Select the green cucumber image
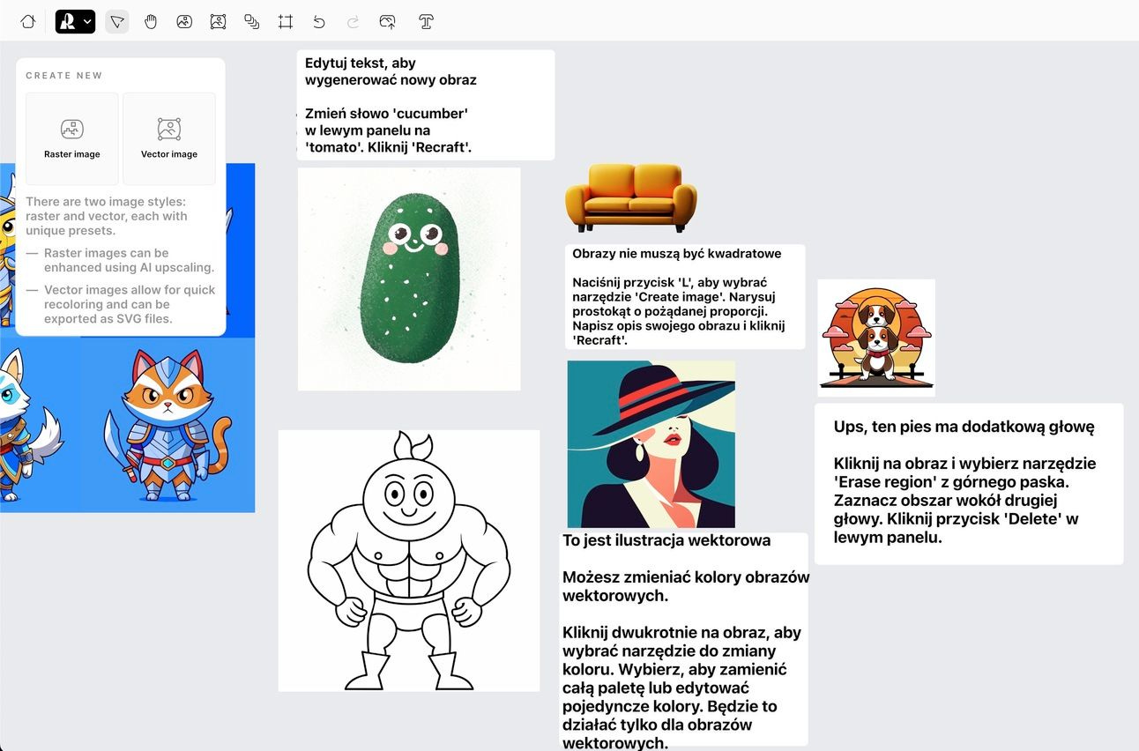This screenshot has width=1139, height=751. 409,279
